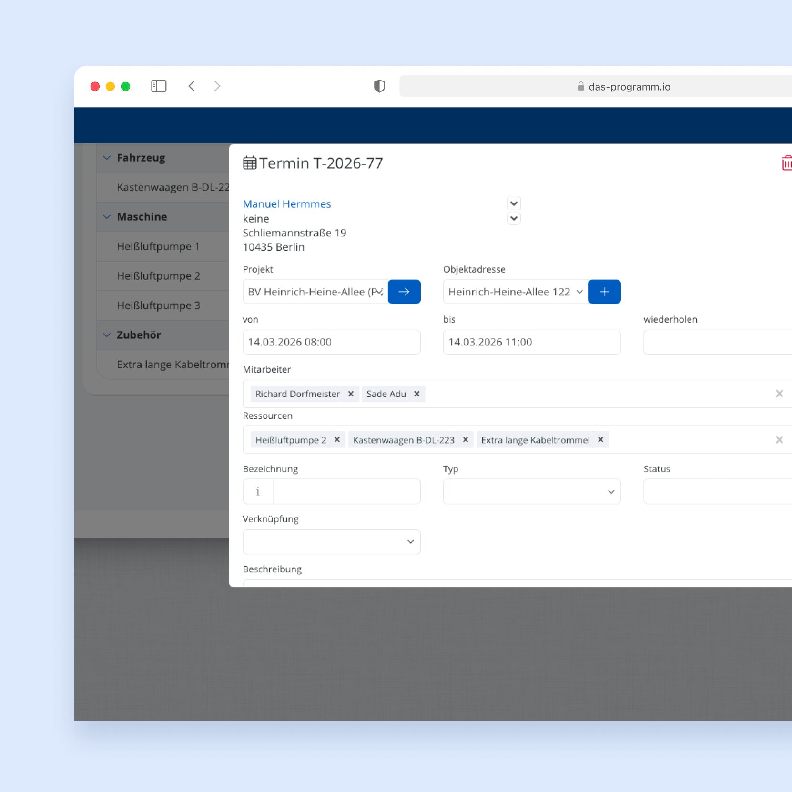
Task: Go back with the browser back arrow
Action: tap(192, 86)
